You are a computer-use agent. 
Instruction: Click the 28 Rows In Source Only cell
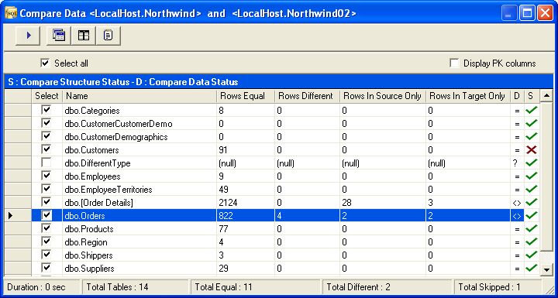[383, 203]
